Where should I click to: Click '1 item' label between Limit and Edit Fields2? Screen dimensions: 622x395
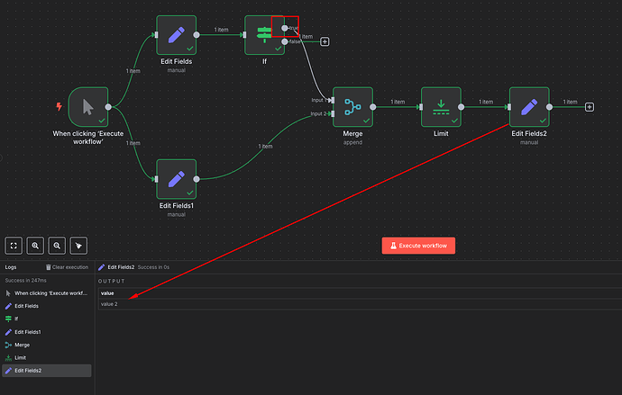point(486,102)
